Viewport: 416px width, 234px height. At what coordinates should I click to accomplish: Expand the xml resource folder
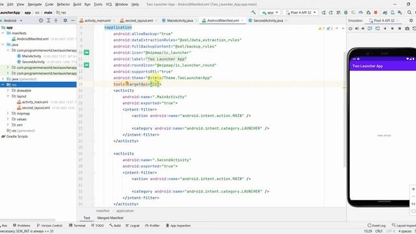(8, 125)
